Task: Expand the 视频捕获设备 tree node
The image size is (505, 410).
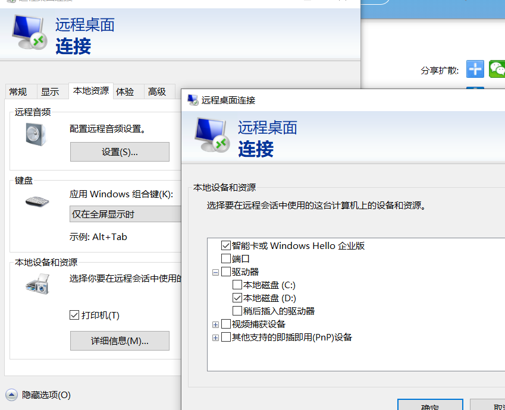Action: tap(215, 324)
